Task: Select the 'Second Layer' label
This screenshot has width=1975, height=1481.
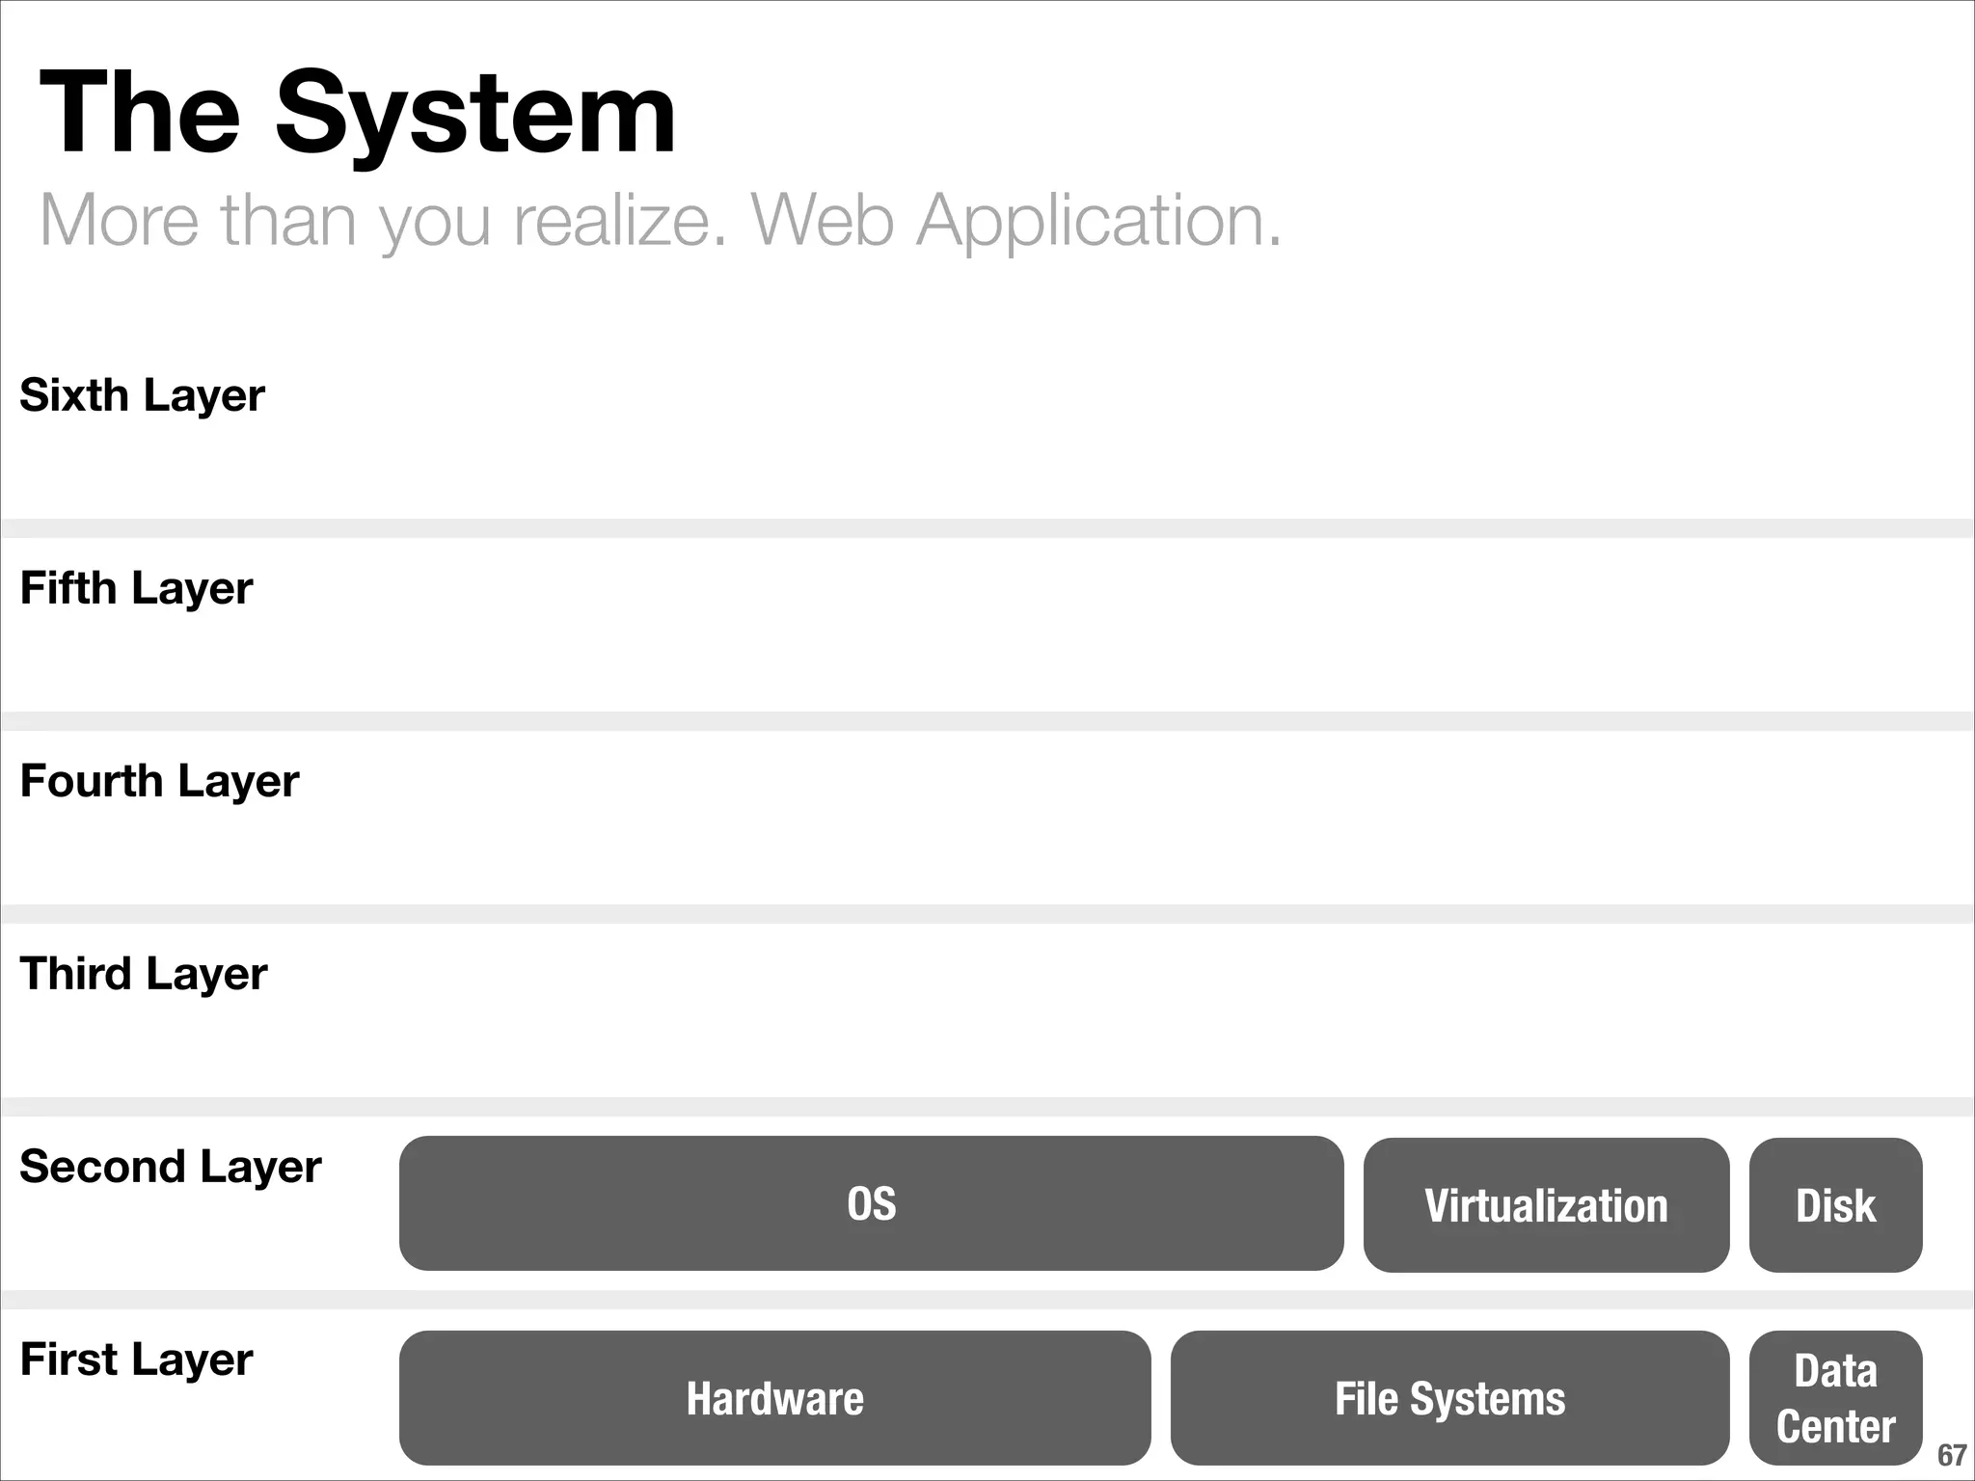Action: point(171,1168)
